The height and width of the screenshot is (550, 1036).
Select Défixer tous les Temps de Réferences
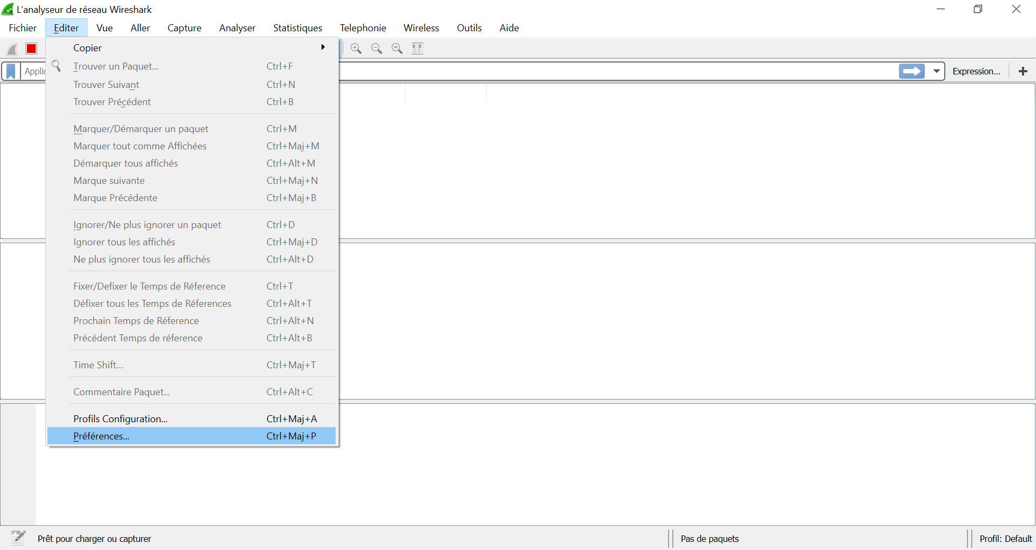[x=192, y=304]
